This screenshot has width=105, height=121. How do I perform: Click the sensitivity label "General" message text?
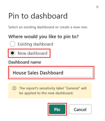53,90
